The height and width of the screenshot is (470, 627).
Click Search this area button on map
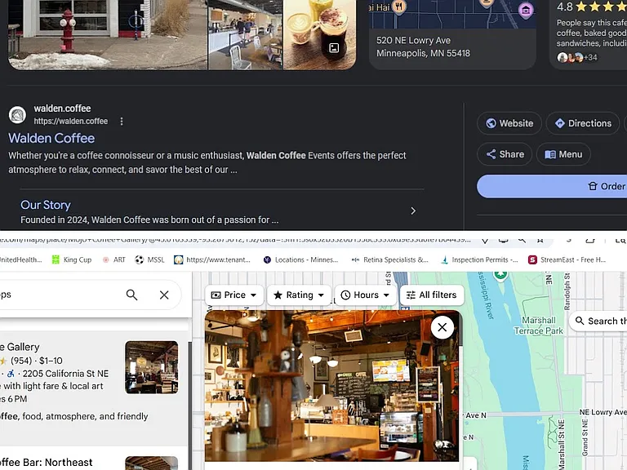pyautogui.click(x=598, y=321)
